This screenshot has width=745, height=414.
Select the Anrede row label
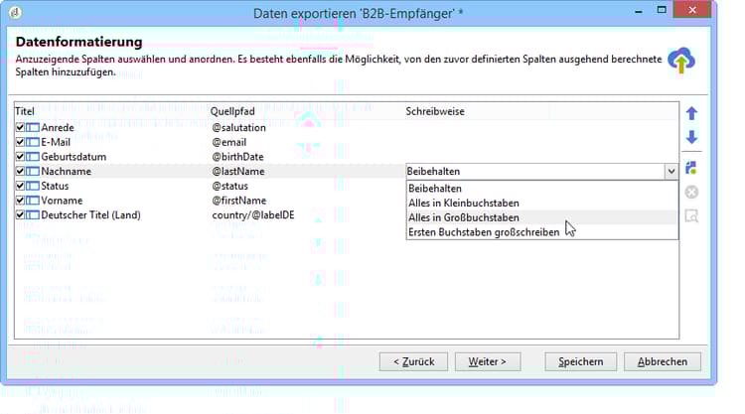click(58, 128)
